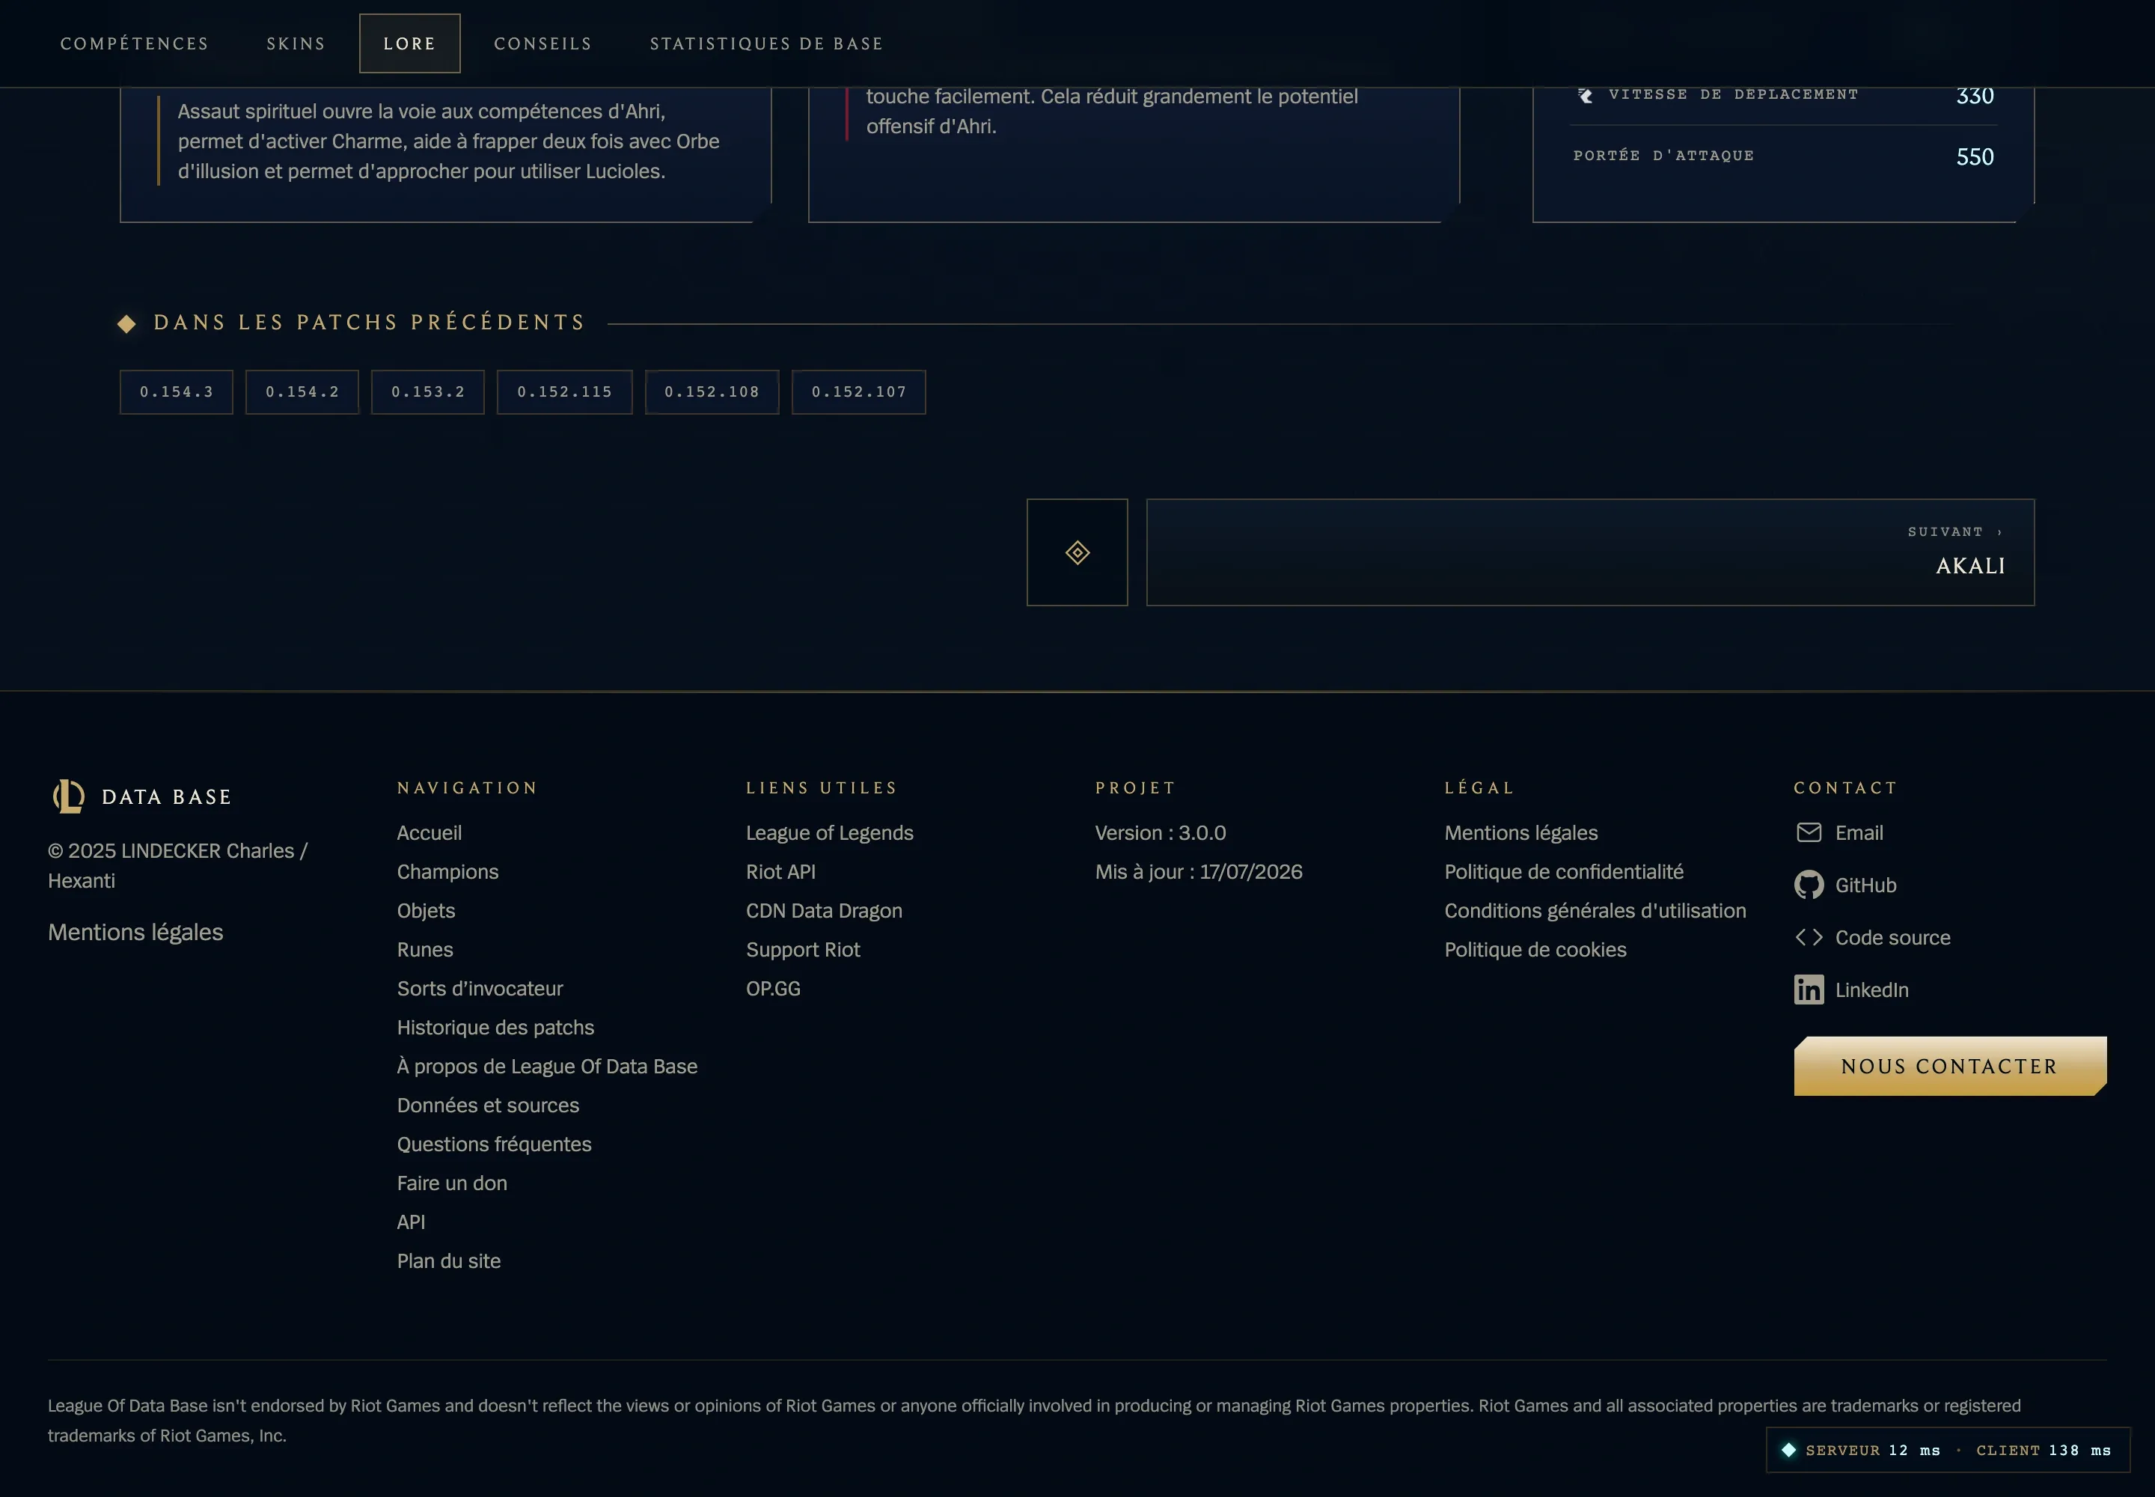This screenshot has width=2155, height=1497.
Task: Click Mis à jour : 17/07/2026 text
Action: coord(1199,872)
